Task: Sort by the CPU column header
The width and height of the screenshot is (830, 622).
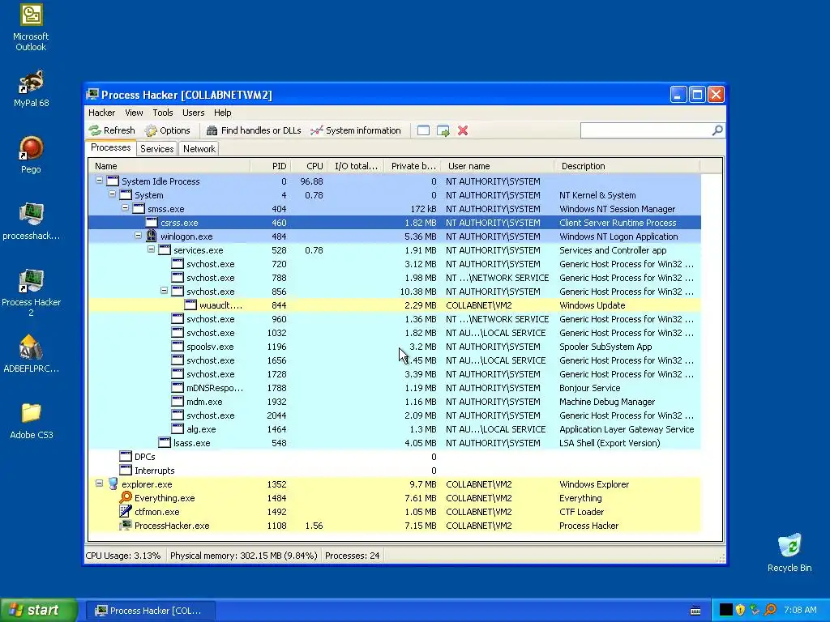Action: point(309,166)
